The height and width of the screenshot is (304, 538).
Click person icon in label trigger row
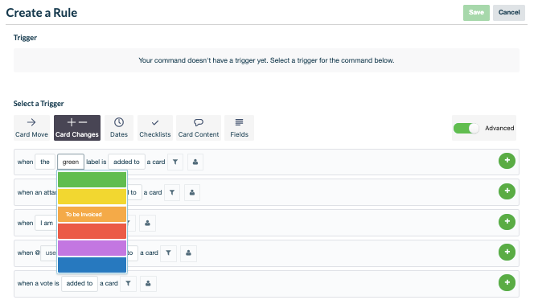pos(195,162)
